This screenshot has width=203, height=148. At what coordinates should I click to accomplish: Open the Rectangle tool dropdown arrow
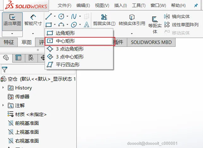point(55,24)
